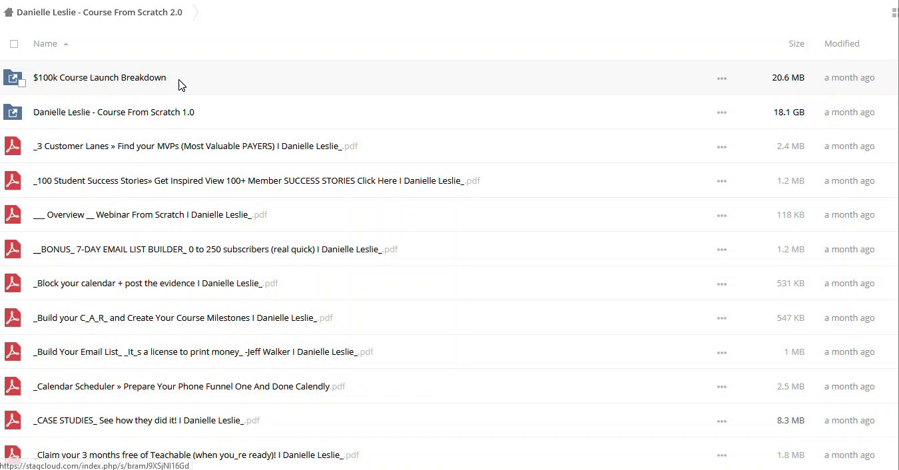Open _Build Your Email List Jeff Walker PDF
Viewport: 899px width, 470px height.
[x=203, y=352]
